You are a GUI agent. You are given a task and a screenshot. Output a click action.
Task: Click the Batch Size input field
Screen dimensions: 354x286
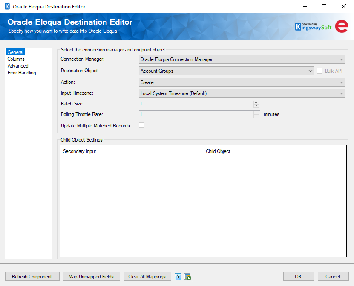point(196,104)
